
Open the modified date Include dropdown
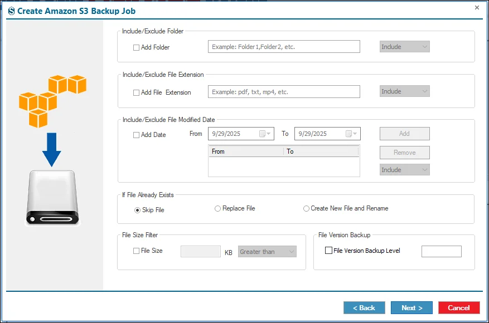coord(404,170)
